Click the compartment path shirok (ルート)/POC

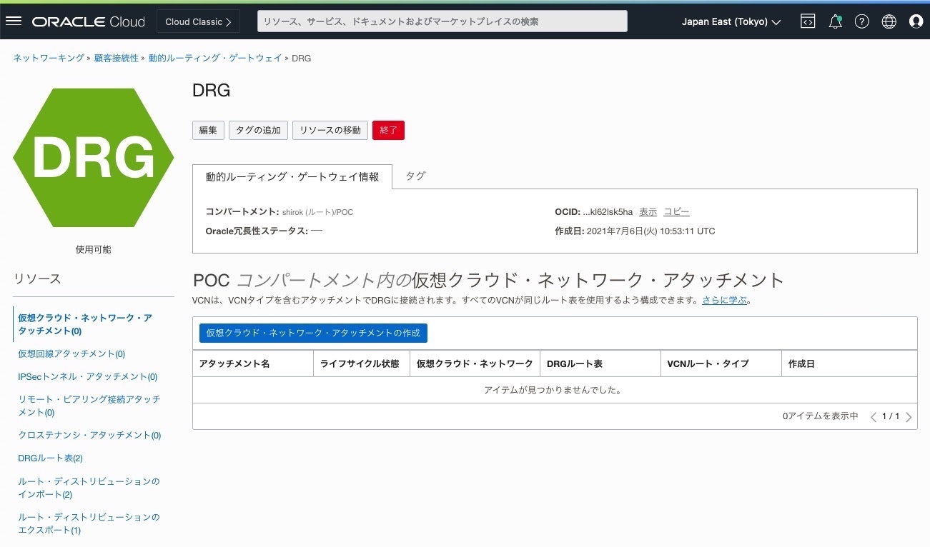coord(317,212)
